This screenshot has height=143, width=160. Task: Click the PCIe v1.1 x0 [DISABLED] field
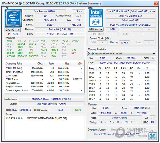[131, 25]
